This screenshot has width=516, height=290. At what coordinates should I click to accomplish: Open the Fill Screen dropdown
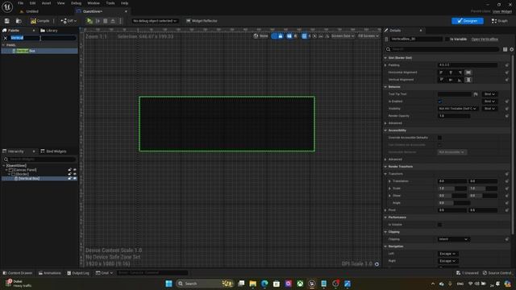point(368,35)
